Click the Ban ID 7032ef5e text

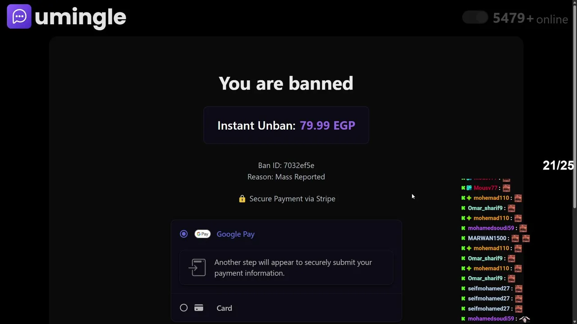point(286,166)
